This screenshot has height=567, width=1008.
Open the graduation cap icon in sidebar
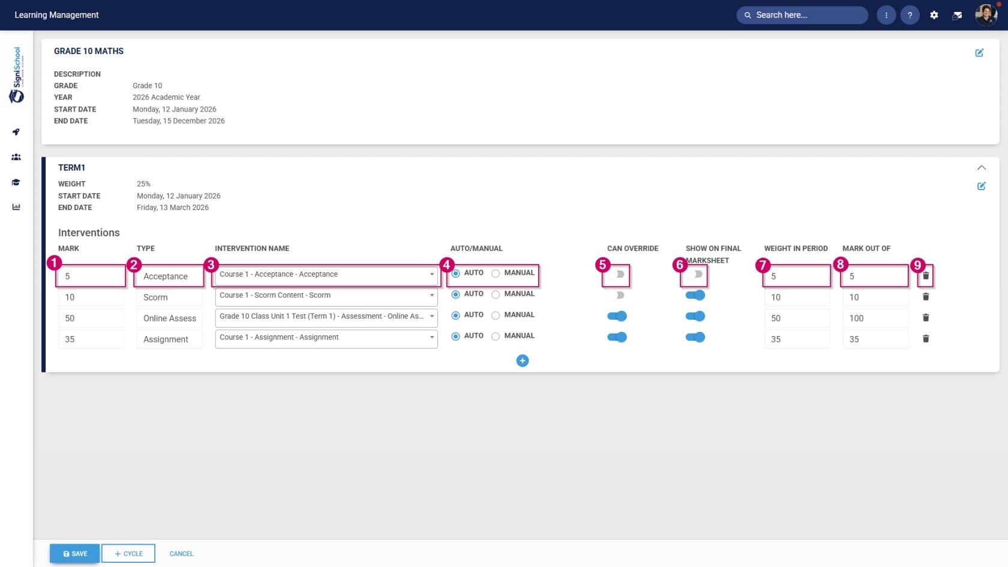16,182
